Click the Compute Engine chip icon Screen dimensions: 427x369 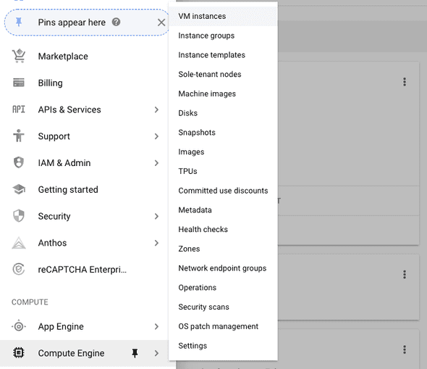coord(19,353)
